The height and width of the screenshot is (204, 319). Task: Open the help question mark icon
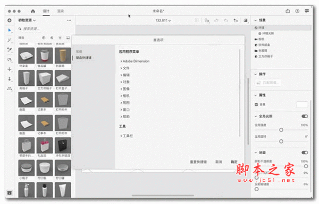point(297,11)
